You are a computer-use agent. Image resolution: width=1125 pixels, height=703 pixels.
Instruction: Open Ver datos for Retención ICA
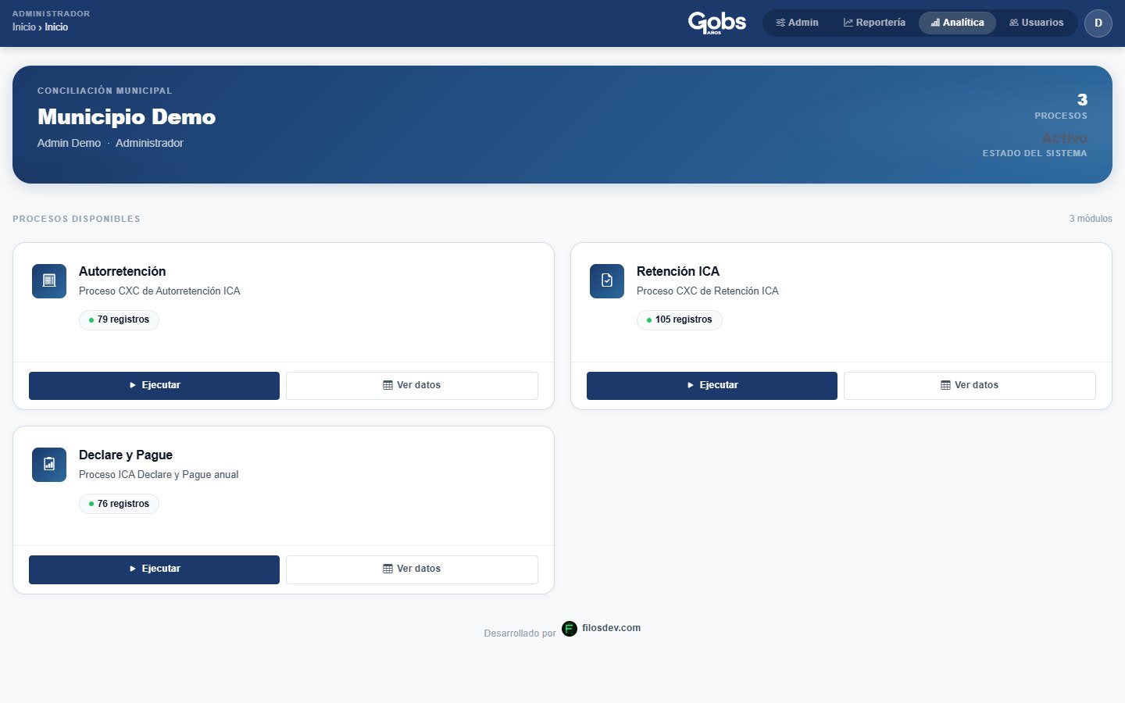click(x=970, y=386)
